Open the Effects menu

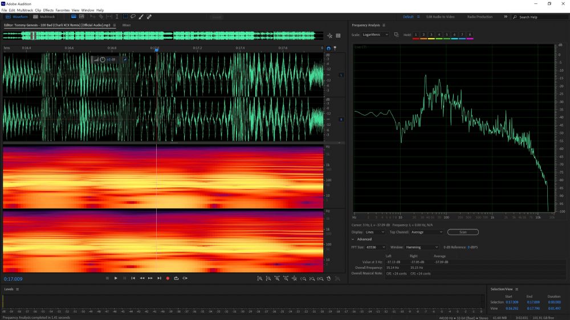48,10
